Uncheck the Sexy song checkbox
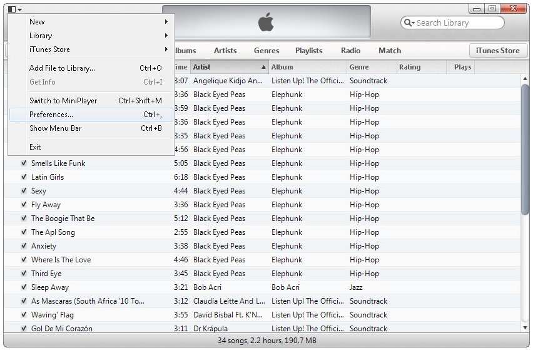 pos(24,191)
